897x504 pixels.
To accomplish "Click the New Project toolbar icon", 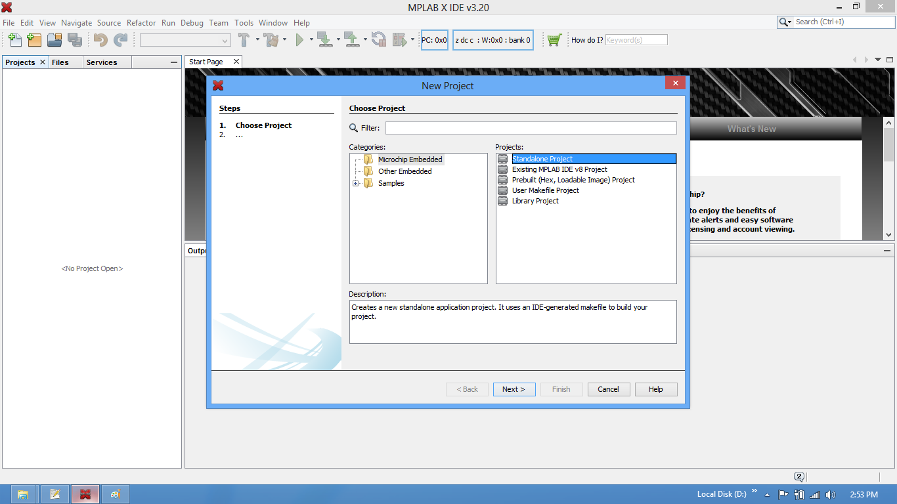I will 34,40.
